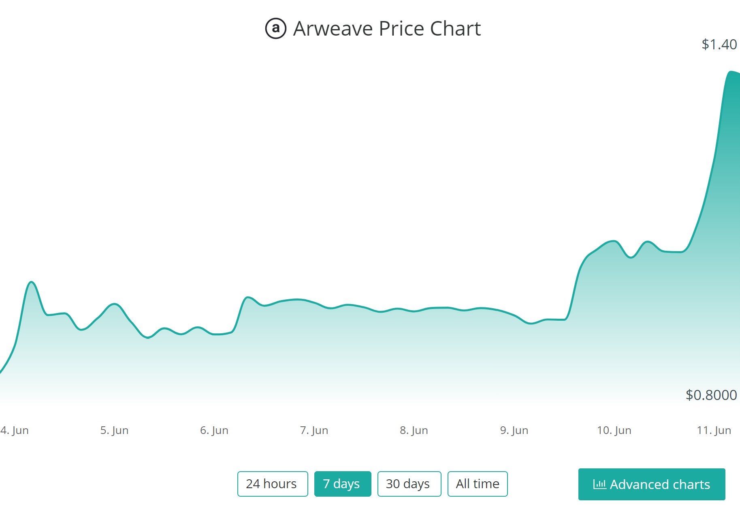Click the 4. Jun date label
The image size is (740, 508).
[15, 430]
